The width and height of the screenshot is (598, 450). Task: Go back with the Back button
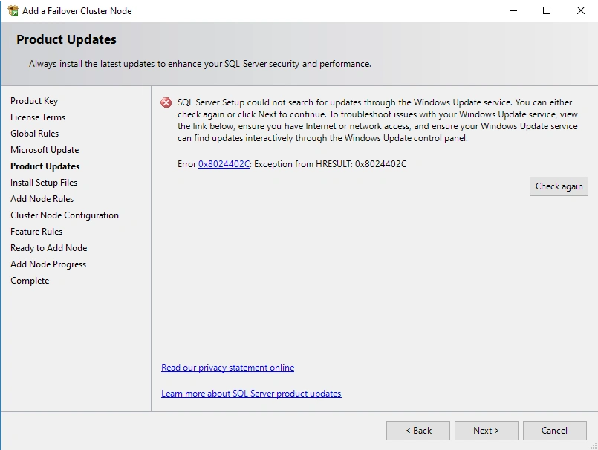pos(418,431)
